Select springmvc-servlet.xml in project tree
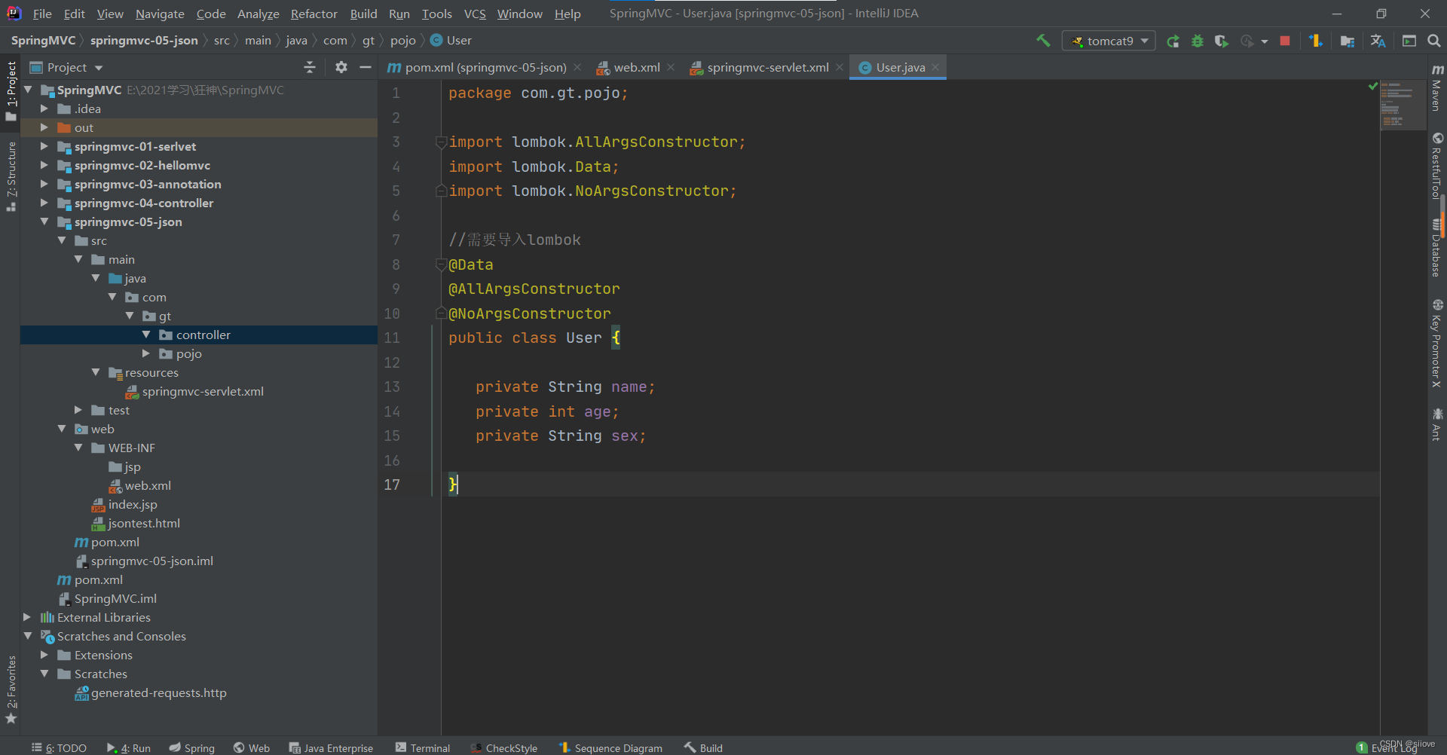 (x=202, y=391)
